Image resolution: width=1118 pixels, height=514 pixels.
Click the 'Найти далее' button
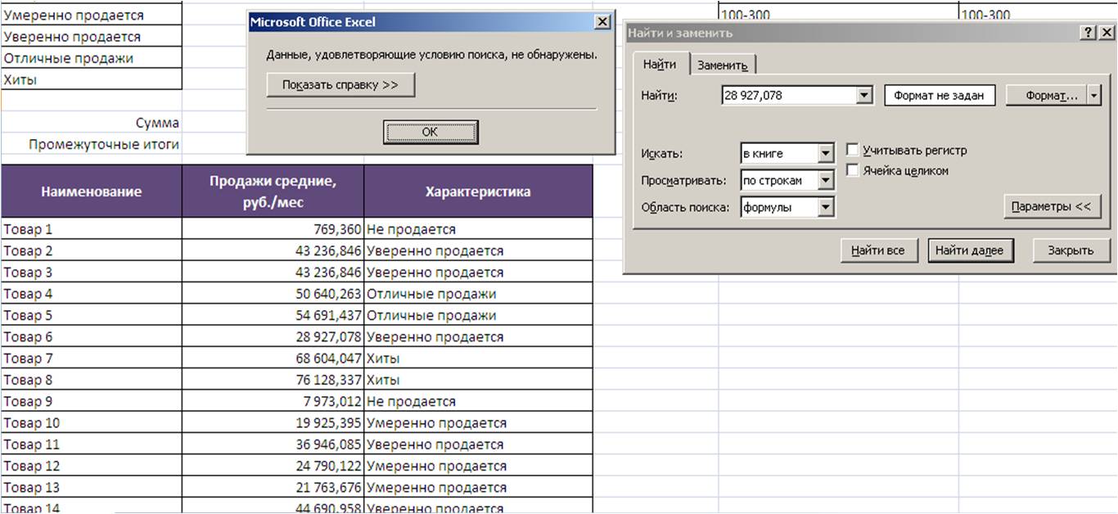(x=969, y=250)
